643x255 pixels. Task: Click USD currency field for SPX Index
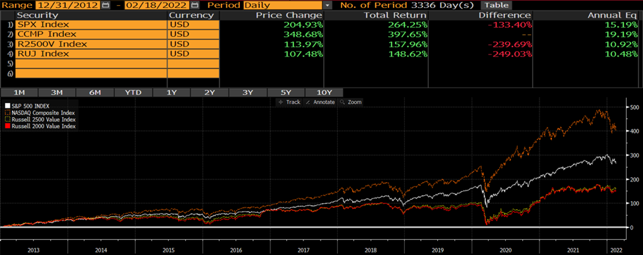(193, 24)
